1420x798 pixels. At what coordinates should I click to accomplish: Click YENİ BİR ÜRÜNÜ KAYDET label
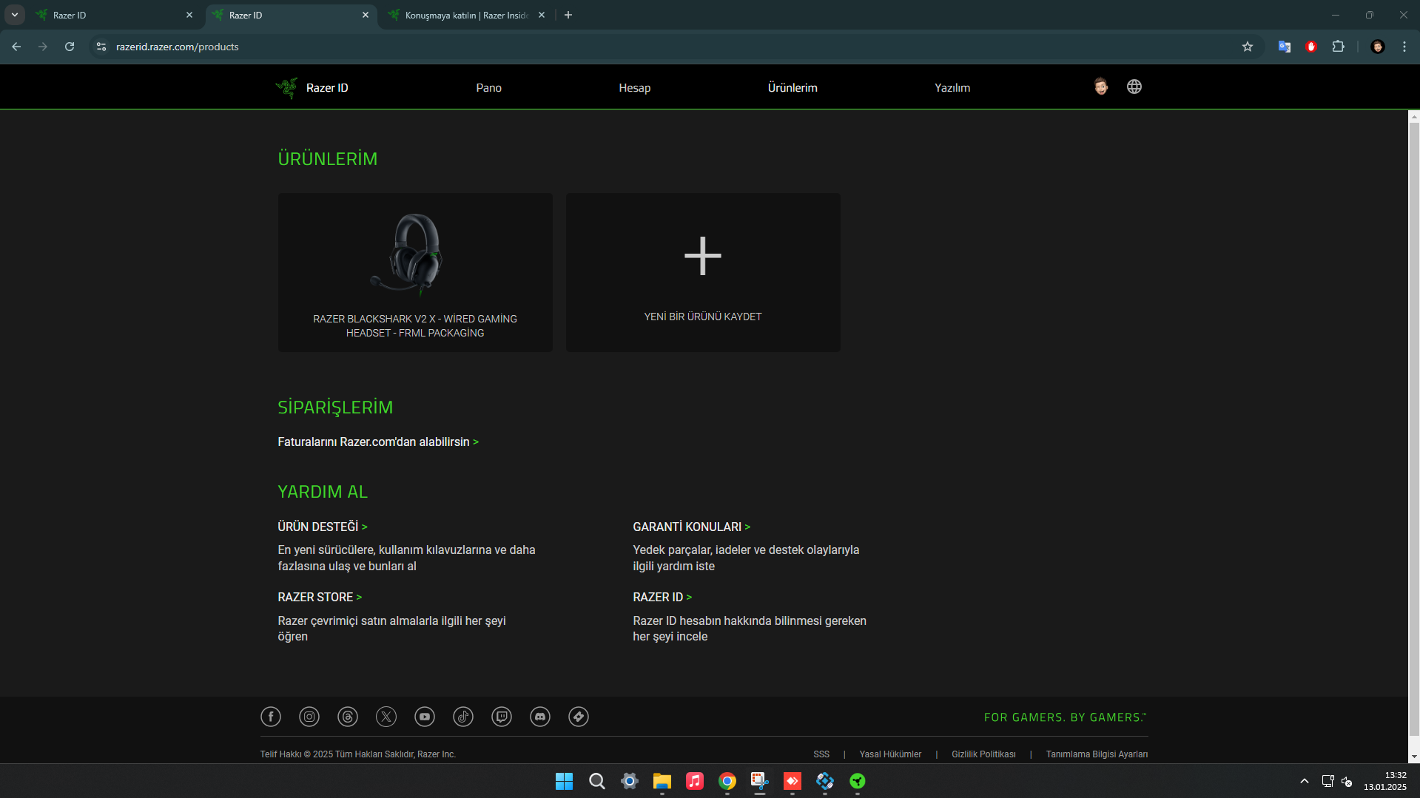[x=703, y=317]
